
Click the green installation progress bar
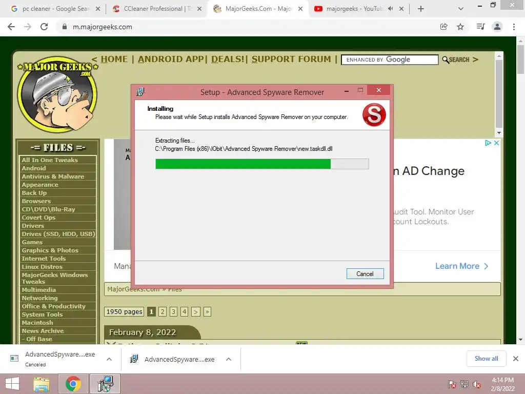point(243,164)
